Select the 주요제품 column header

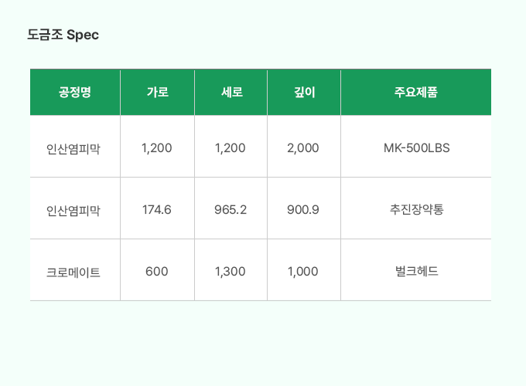point(416,93)
